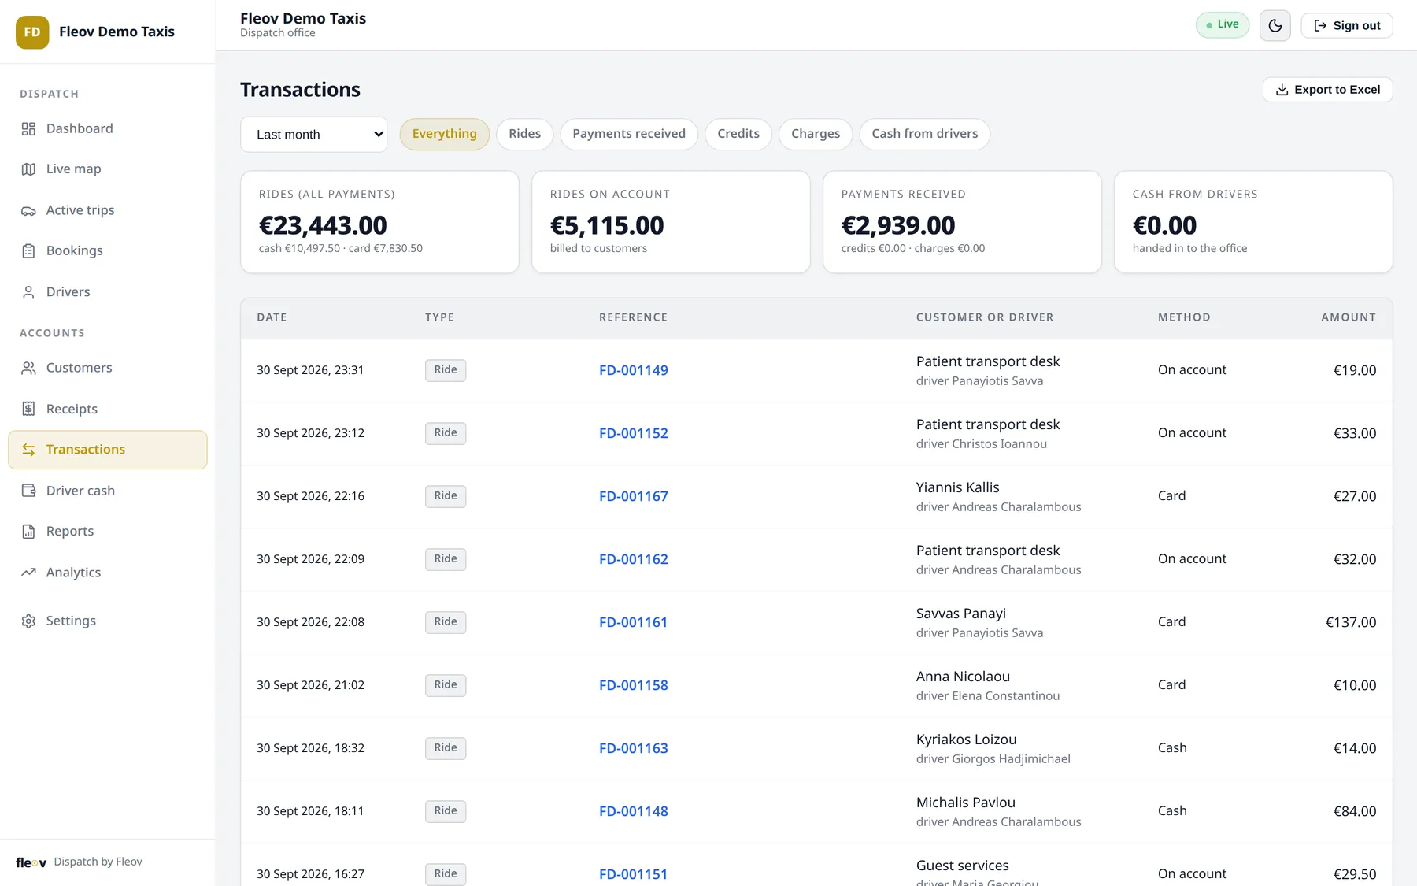The image size is (1417, 886).
Task: Open Customers under Accounts
Action: [108, 368]
